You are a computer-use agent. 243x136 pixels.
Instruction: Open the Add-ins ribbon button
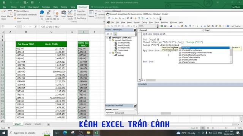point(42,15)
